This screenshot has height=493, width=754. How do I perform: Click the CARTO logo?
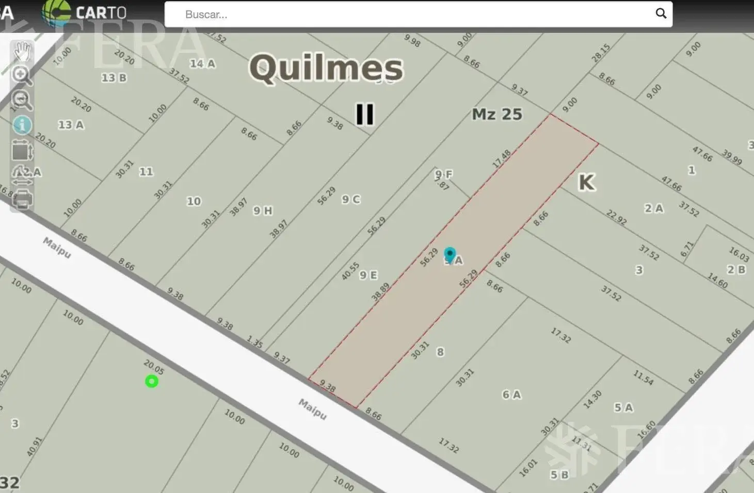tap(85, 13)
